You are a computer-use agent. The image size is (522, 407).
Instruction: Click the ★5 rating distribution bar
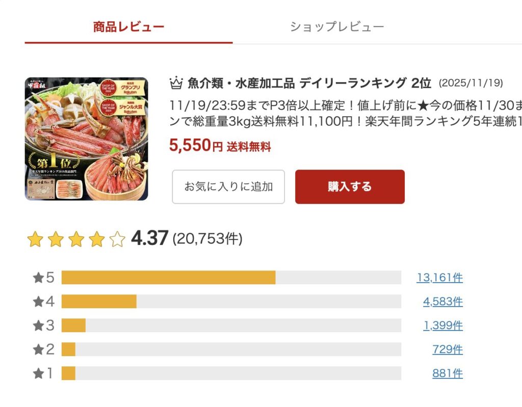231,278
